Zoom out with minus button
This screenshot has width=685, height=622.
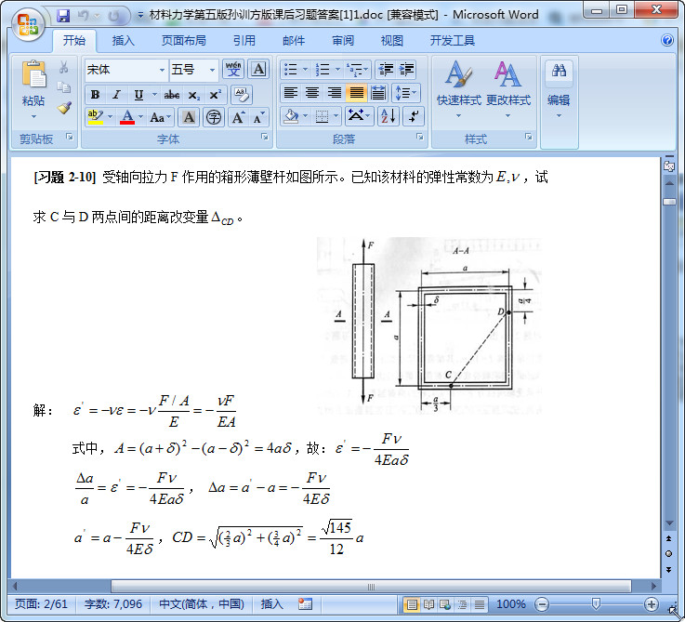click(x=542, y=604)
